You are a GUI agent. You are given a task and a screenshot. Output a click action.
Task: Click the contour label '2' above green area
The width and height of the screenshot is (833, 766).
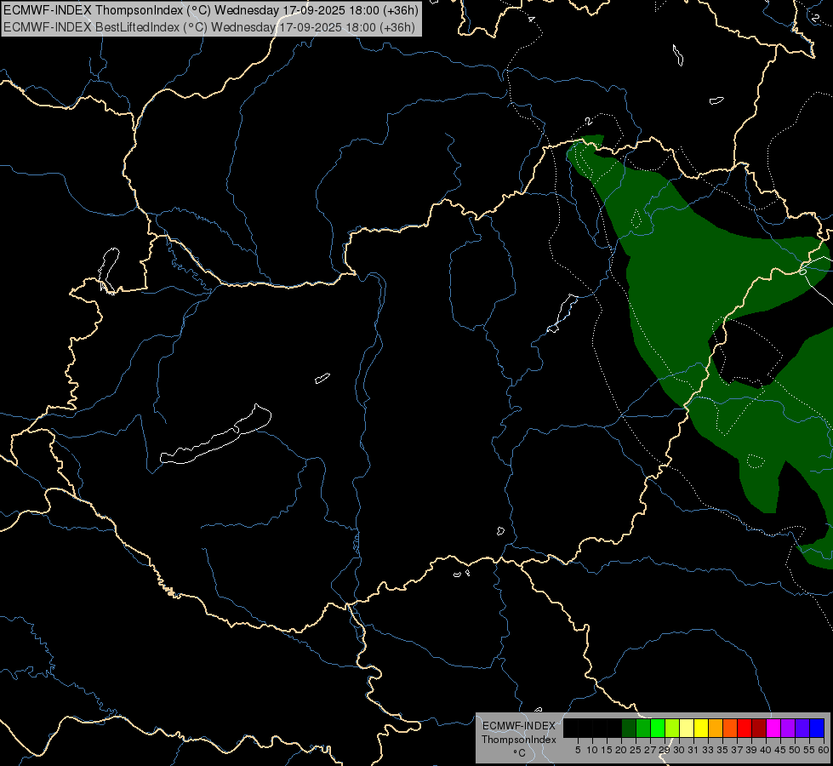pyautogui.click(x=588, y=121)
